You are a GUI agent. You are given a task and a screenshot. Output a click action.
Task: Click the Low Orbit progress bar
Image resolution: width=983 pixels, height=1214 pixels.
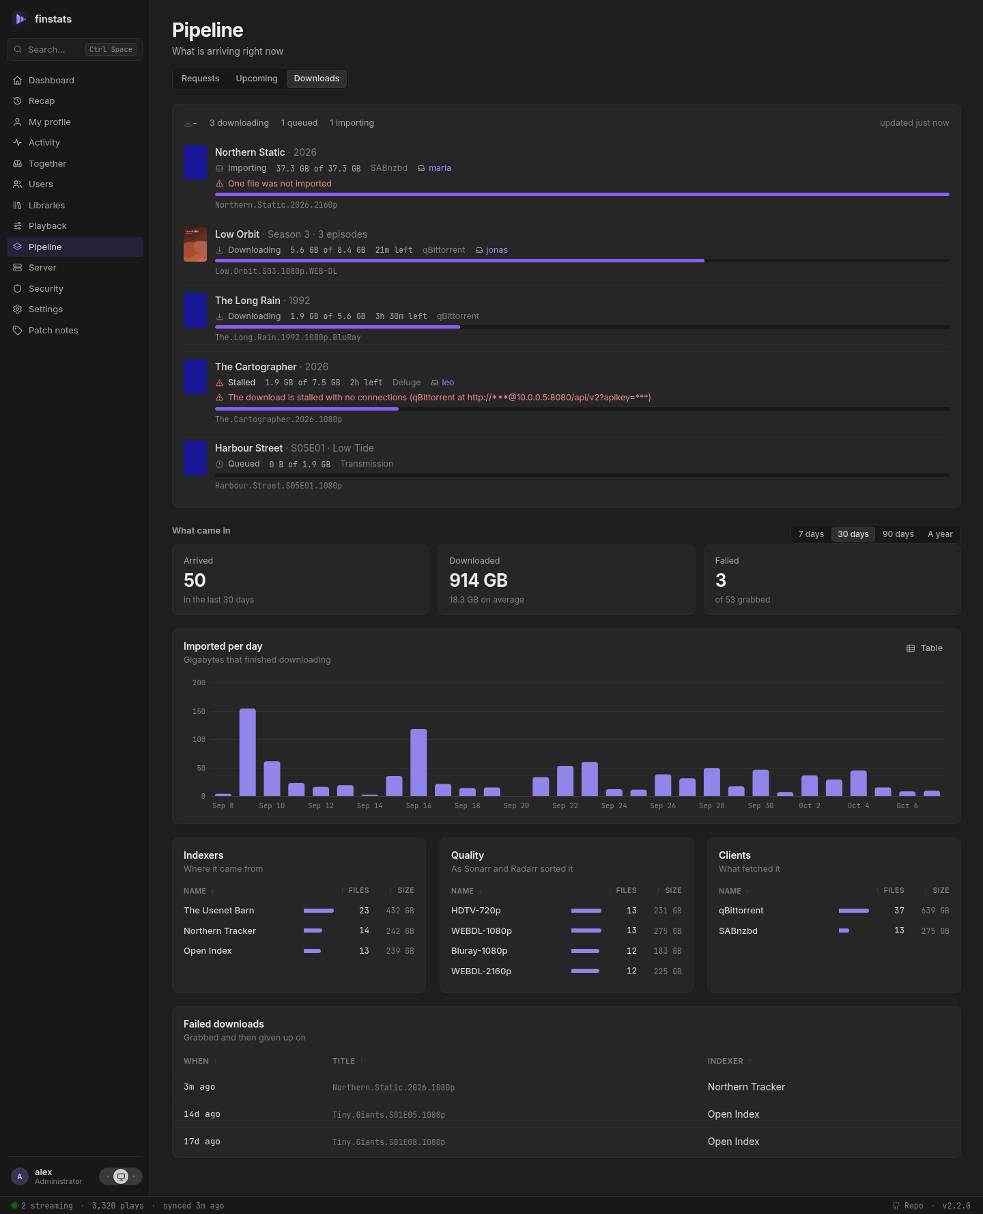coord(582,260)
